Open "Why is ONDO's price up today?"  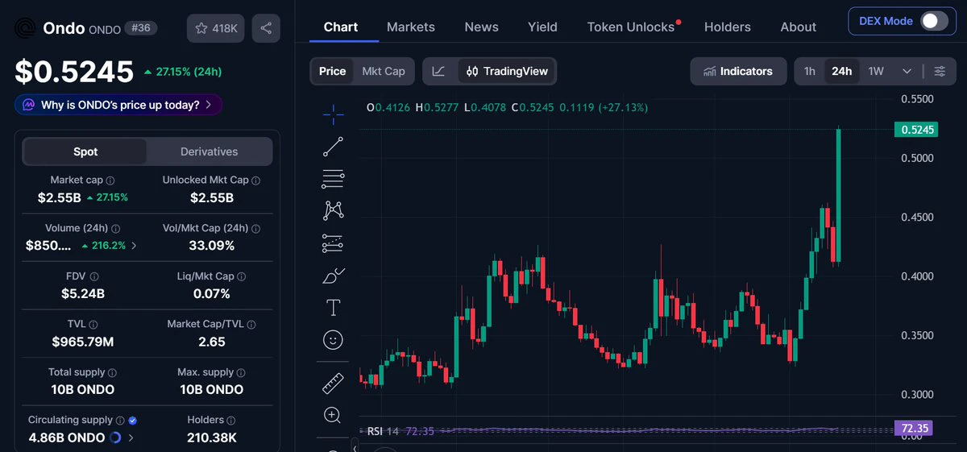tap(118, 105)
